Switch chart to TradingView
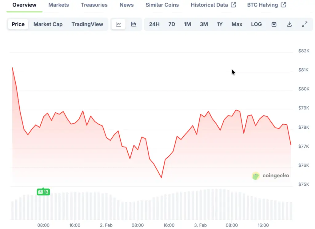 [x=87, y=24]
